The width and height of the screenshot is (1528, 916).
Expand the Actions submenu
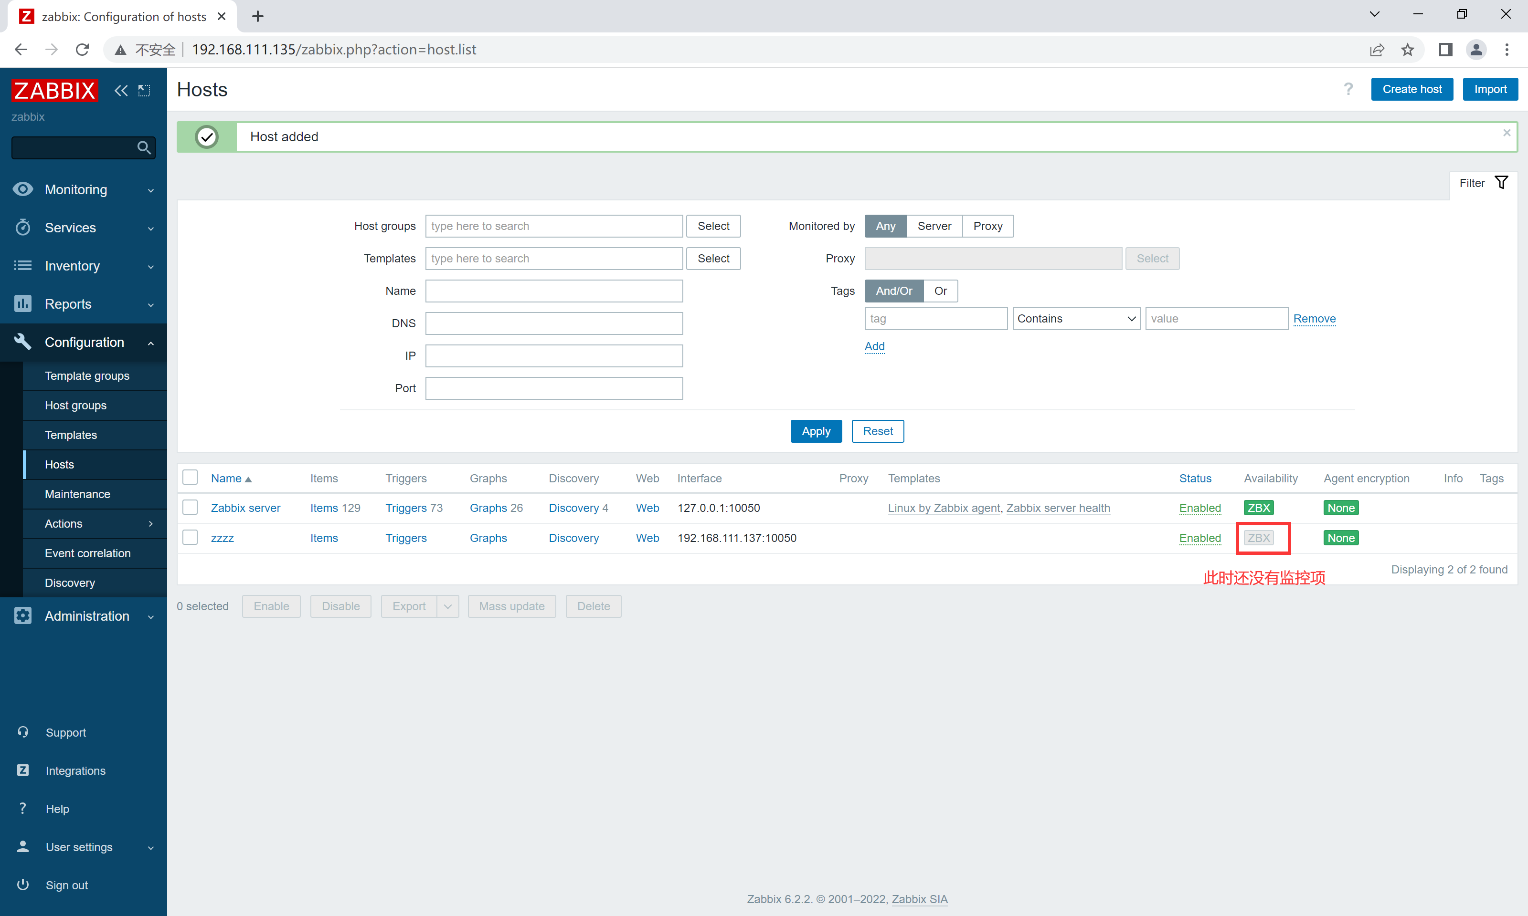coord(151,523)
